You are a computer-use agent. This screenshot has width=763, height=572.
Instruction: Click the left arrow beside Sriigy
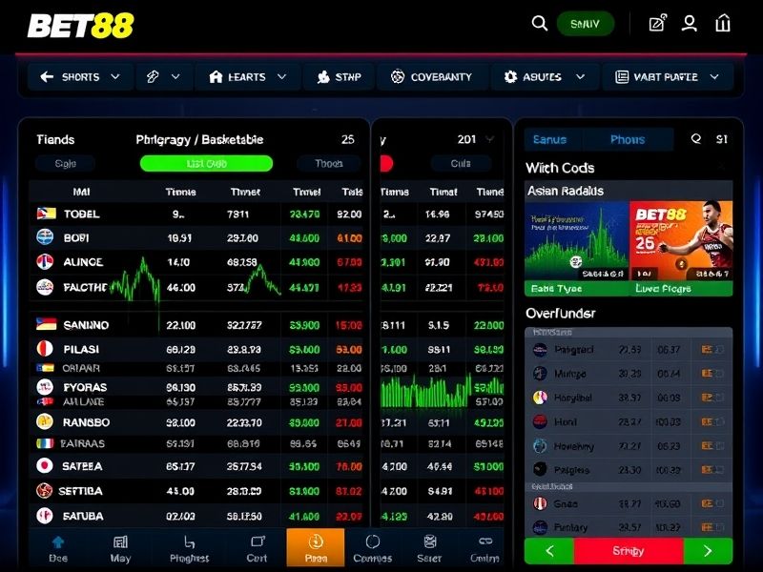(x=549, y=551)
